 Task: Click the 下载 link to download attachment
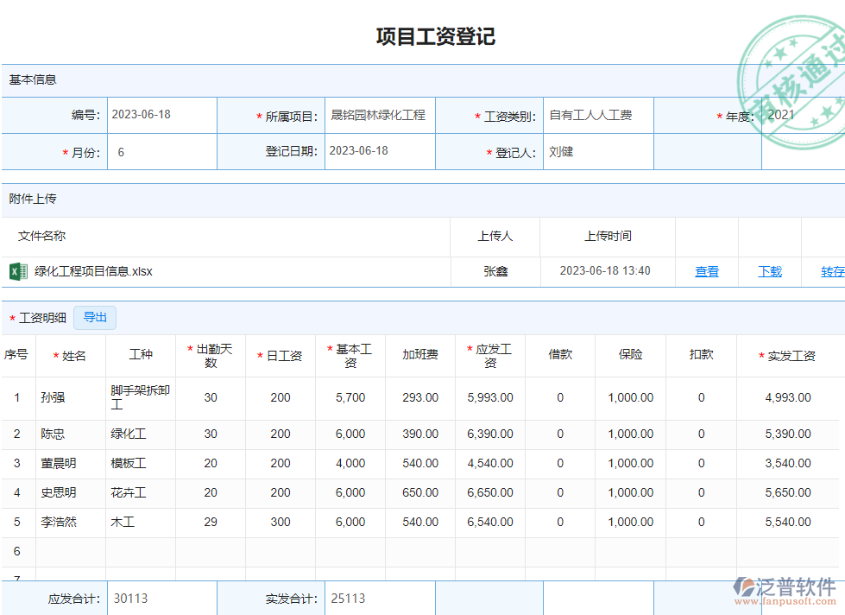[x=770, y=271]
